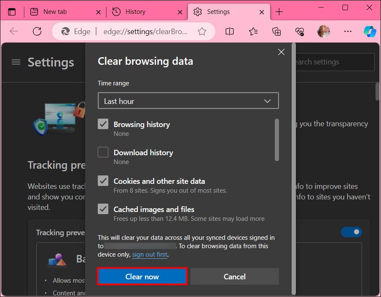Close the History tab
This screenshot has height=297, width=381.
coord(180,12)
